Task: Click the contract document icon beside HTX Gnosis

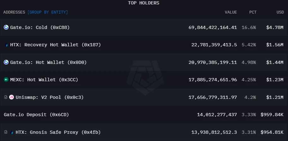Action: (6, 132)
